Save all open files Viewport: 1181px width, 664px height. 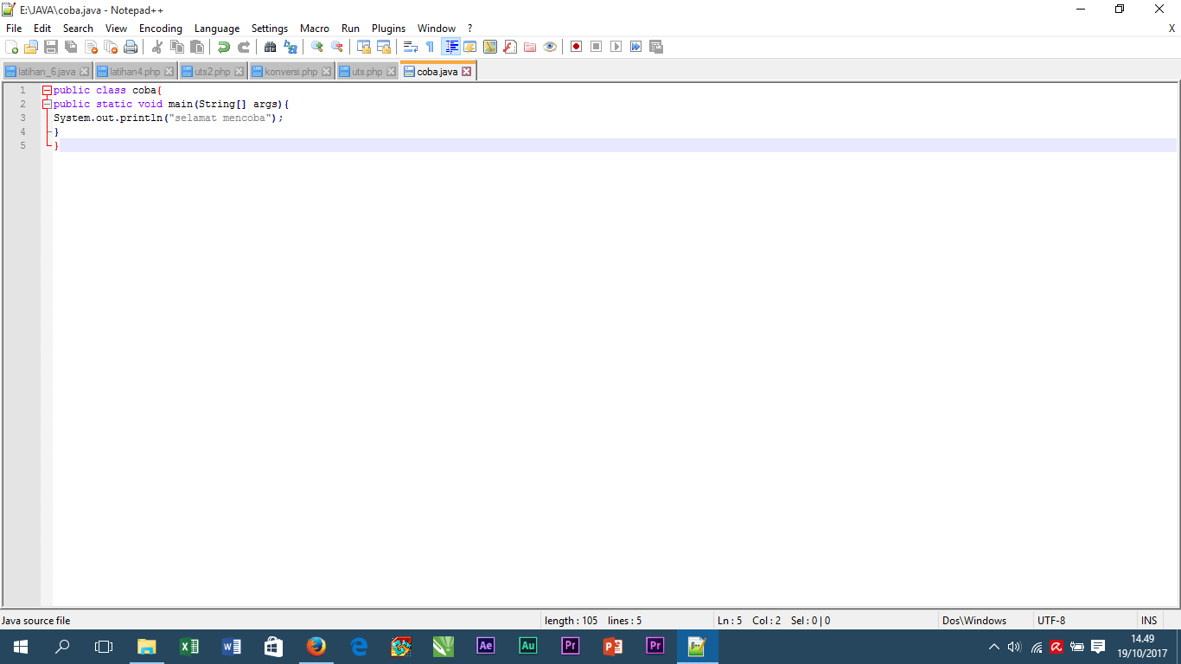(69, 47)
